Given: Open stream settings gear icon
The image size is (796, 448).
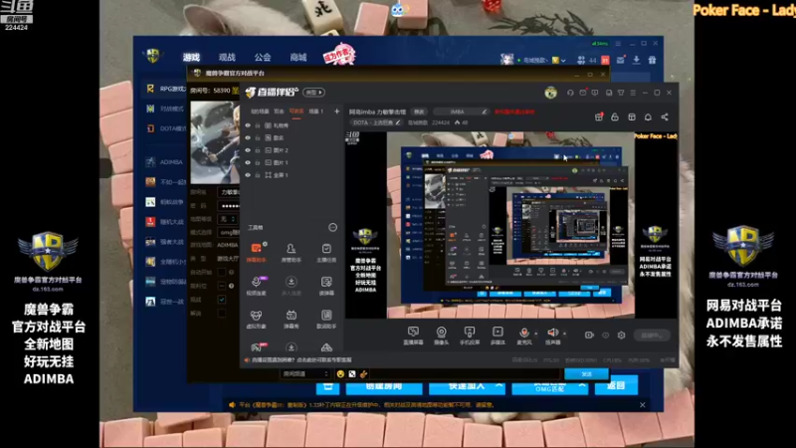Looking at the screenshot, I should (x=621, y=336).
